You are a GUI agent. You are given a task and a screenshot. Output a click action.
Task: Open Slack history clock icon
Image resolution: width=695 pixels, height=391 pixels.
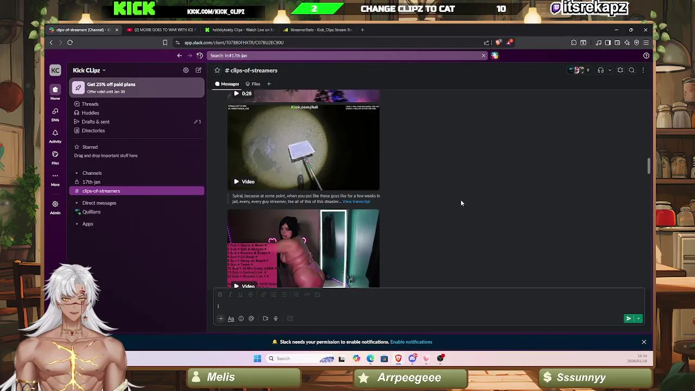[200, 55]
